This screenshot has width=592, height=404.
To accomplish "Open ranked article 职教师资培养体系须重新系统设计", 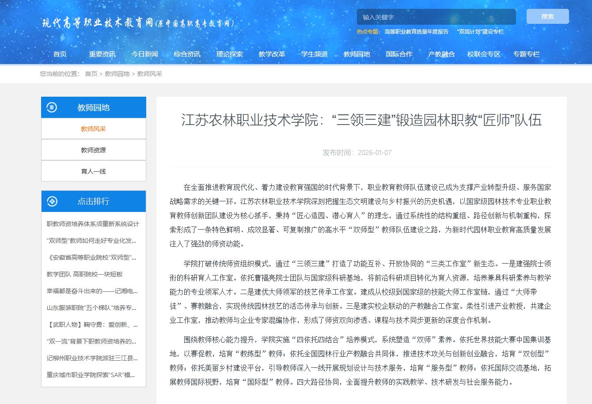I will pyautogui.click(x=93, y=224).
